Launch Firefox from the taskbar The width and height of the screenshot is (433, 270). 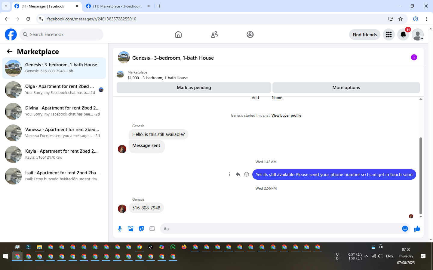click(x=184, y=247)
